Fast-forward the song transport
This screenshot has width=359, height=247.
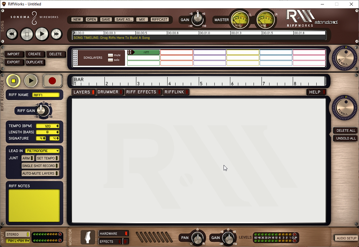click(x=57, y=34)
